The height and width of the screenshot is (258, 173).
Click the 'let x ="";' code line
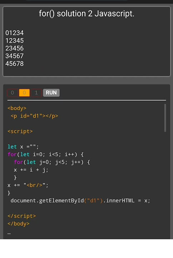(x=23, y=147)
